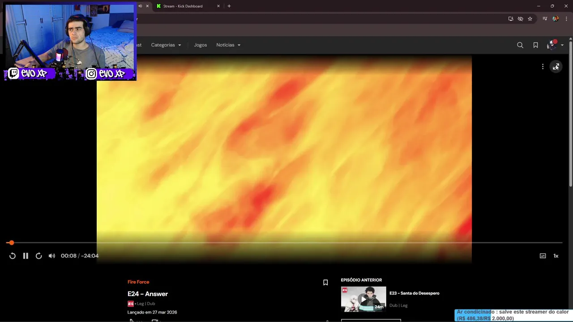573x322 pixels.
Task: Skip forward with the forward-arrow icon
Action: tap(38, 256)
